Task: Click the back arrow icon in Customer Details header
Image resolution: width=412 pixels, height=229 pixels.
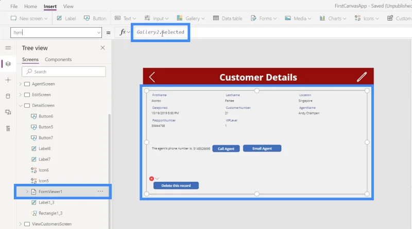Action: pyautogui.click(x=152, y=77)
